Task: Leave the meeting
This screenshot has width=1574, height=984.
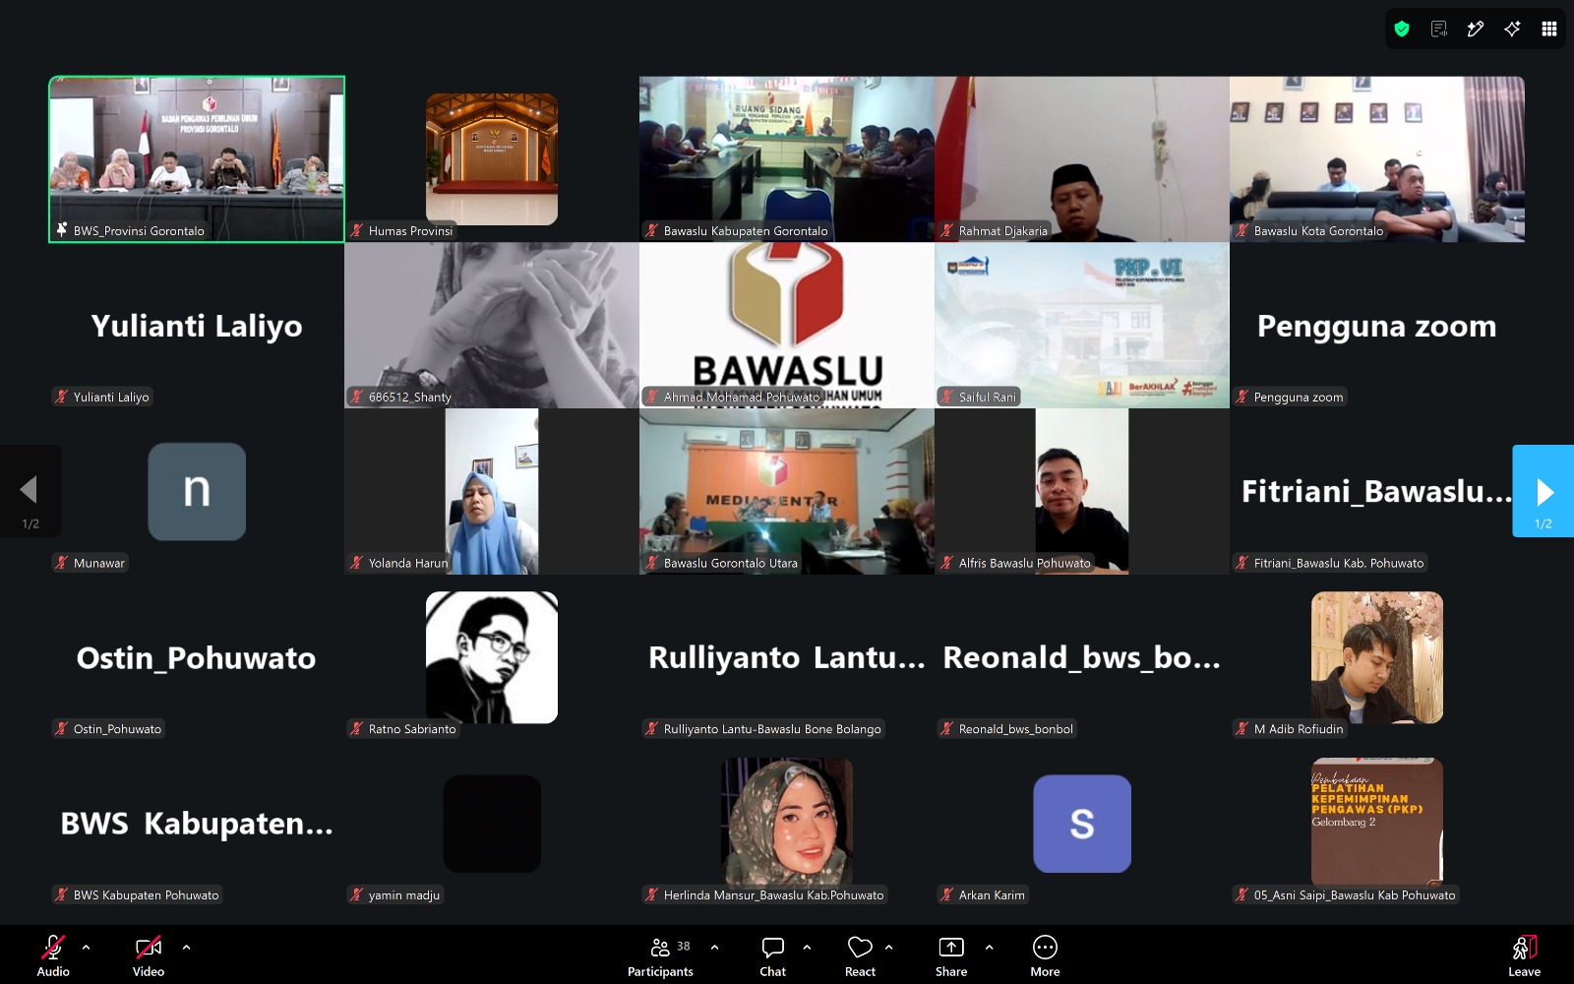Action: pyautogui.click(x=1524, y=956)
